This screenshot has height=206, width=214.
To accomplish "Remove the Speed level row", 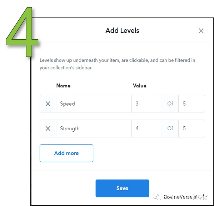I will (48, 104).
